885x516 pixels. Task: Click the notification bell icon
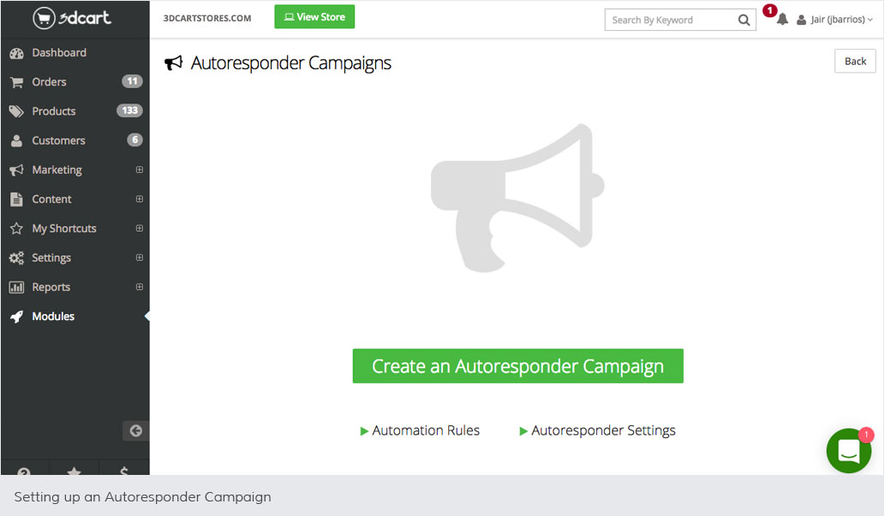coord(781,20)
